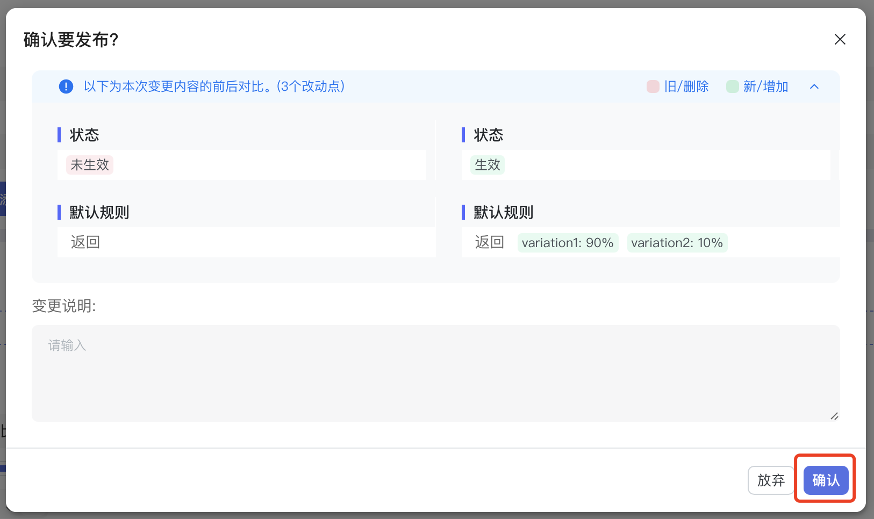This screenshot has width=874, height=519.
Task: Collapse the change comparison panel
Action: (814, 86)
